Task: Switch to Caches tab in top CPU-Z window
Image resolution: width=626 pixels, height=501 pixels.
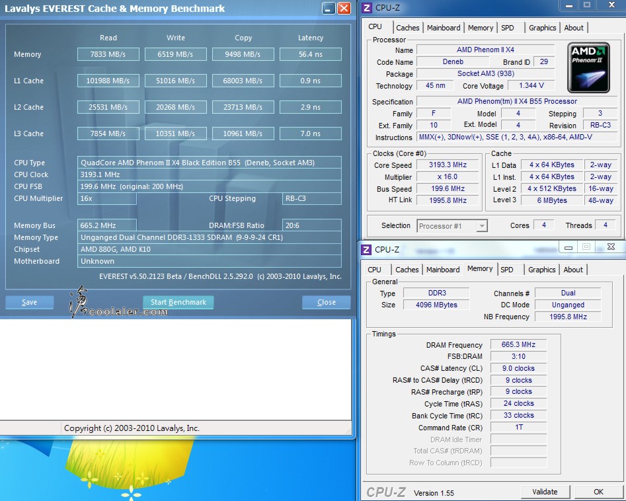Action: tap(408, 28)
